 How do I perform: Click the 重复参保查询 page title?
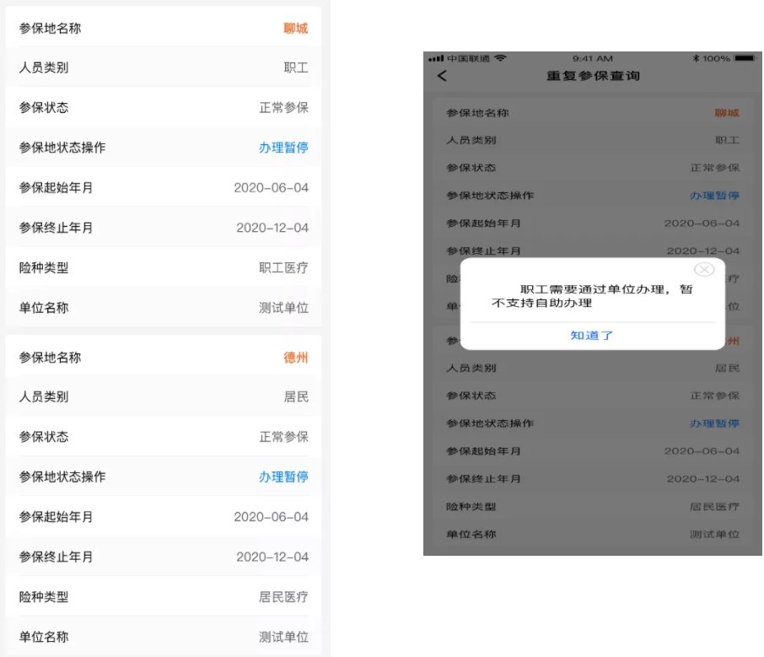593,77
